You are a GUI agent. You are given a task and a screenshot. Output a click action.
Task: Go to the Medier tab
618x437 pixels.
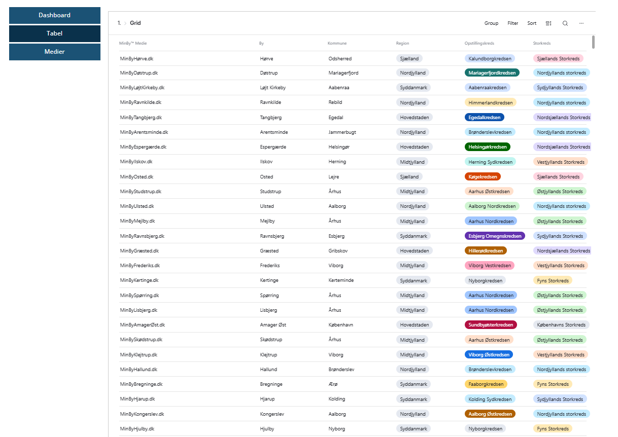point(55,52)
